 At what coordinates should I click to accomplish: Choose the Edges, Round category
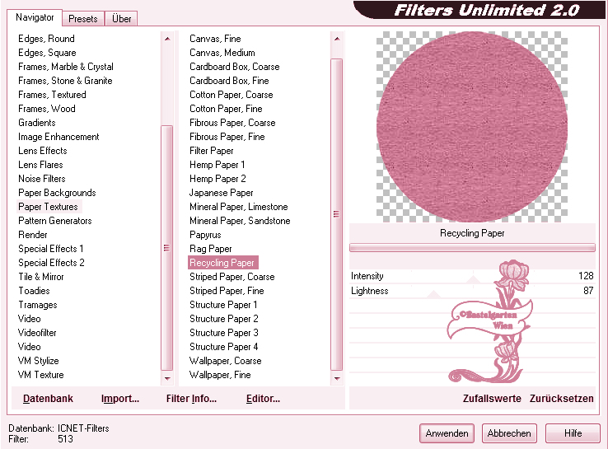coord(46,39)
